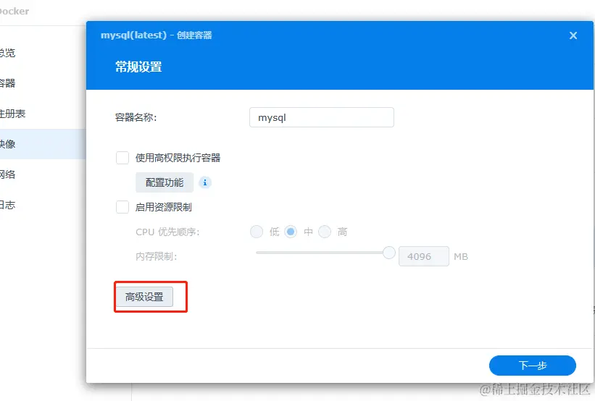The width and height of the screenshot is (595, 401).
Task: Select CPU priority 低 radio button
Action: [257, 232]
